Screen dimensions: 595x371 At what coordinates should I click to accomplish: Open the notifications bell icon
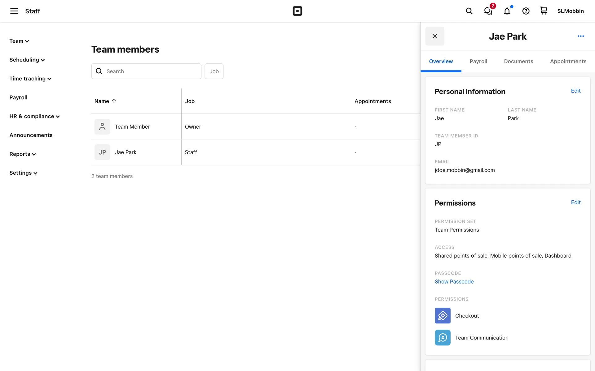(507, 11)
